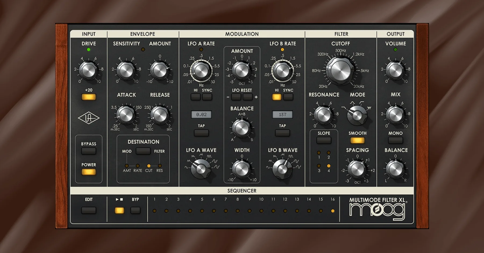
Task: Toggle the BYPASS button
Action: 89,151
